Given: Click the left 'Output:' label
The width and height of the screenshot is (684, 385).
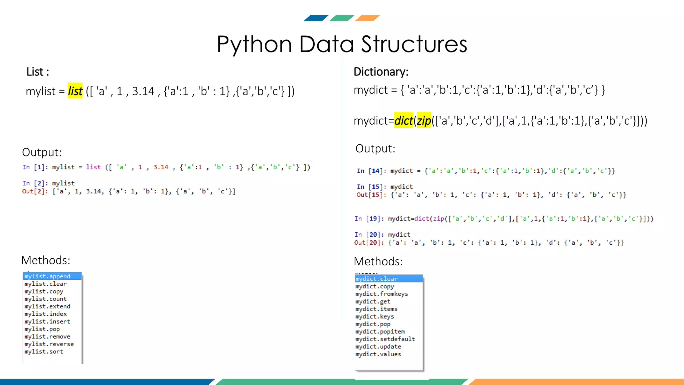Looking at the screenshot, I should (x=42, y=152).
